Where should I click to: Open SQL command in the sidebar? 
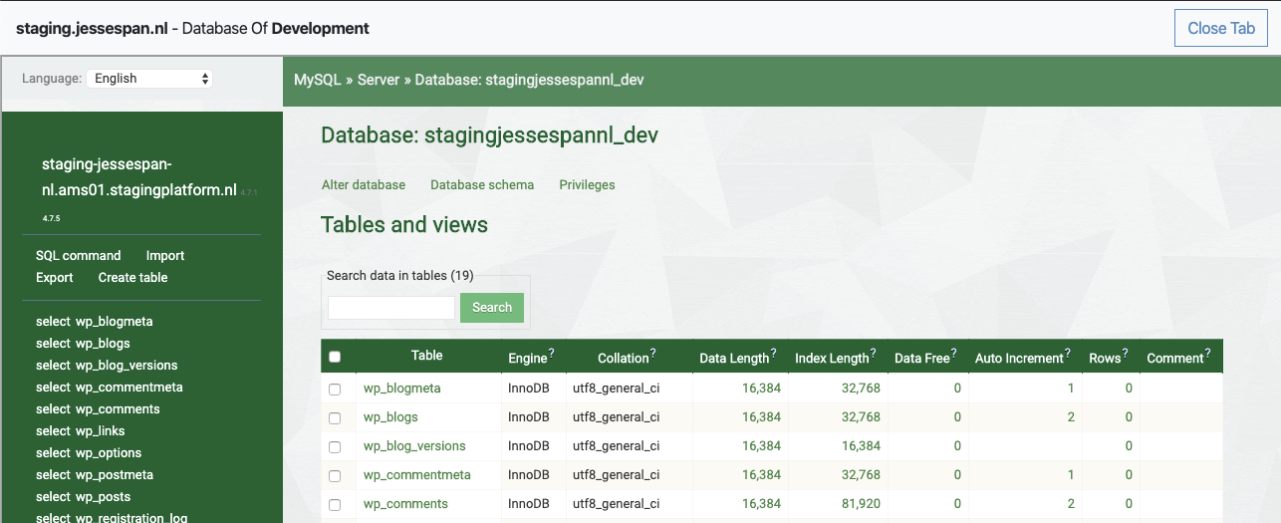[x=78, y=256]
